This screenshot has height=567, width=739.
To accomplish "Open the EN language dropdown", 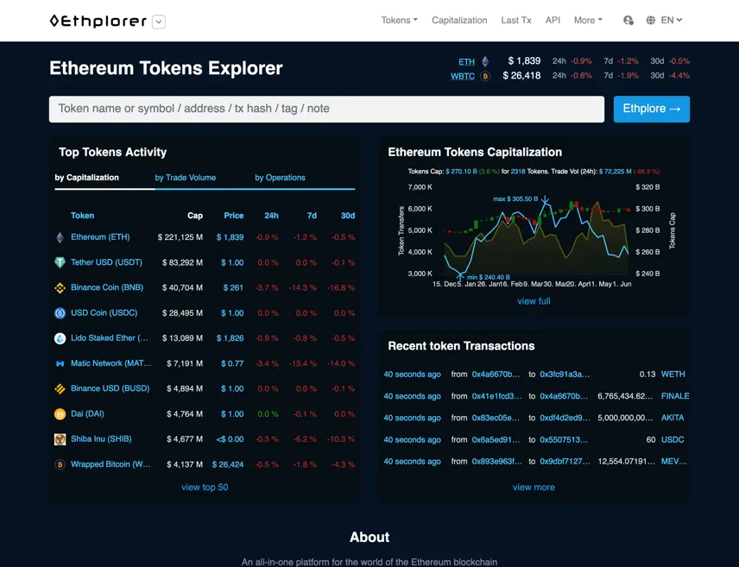I will pos(672,20).
